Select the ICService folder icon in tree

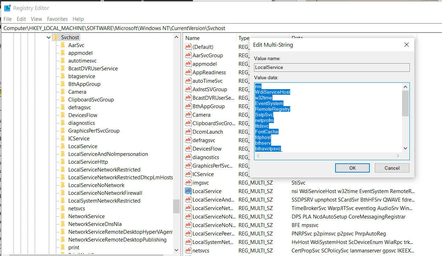63,138
